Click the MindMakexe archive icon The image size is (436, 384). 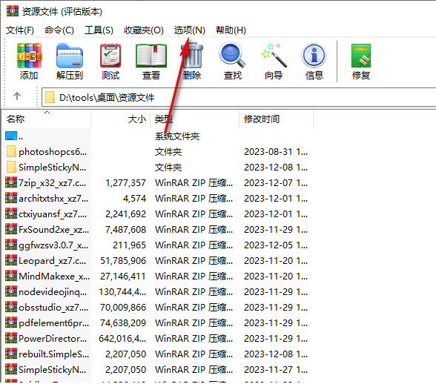click(11, 276)
